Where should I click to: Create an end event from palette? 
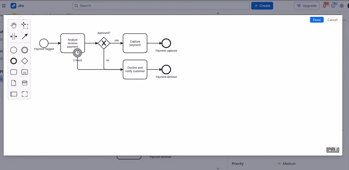tap(14, 61)
